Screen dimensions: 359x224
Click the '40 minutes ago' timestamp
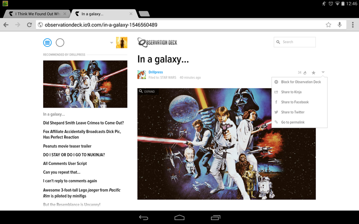(x=190, y=78)
